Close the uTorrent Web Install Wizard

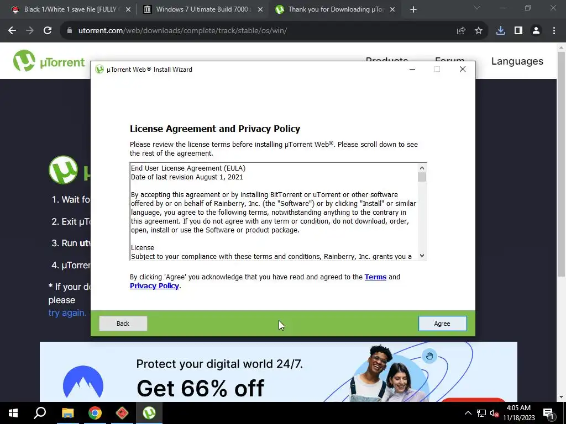pyautogui.click(x=463, y=69)
